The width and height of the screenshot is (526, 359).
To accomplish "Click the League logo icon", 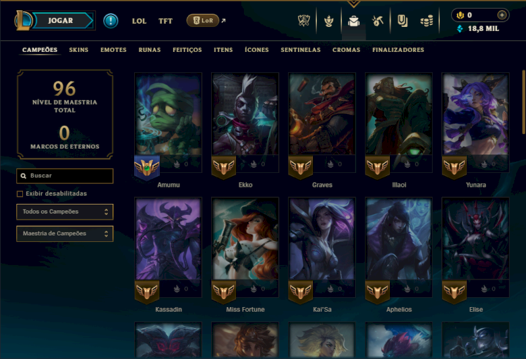I will [x=23, y=20].
